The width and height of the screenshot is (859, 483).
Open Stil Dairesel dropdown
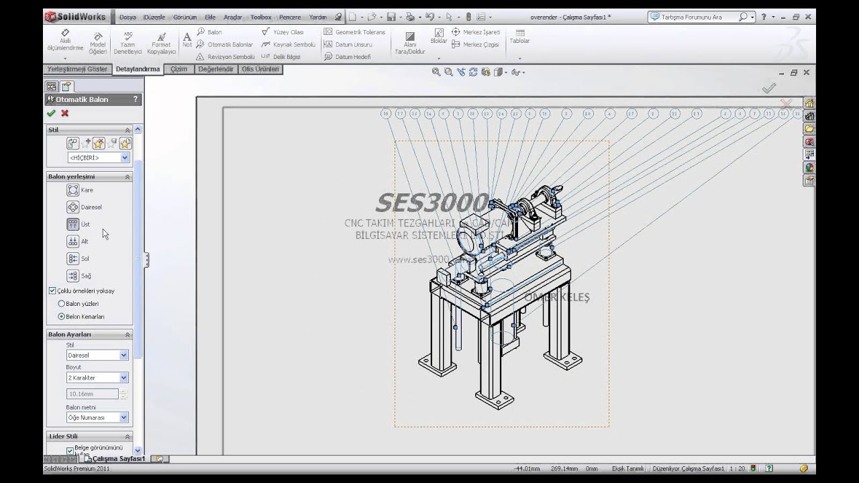(97, 356)
